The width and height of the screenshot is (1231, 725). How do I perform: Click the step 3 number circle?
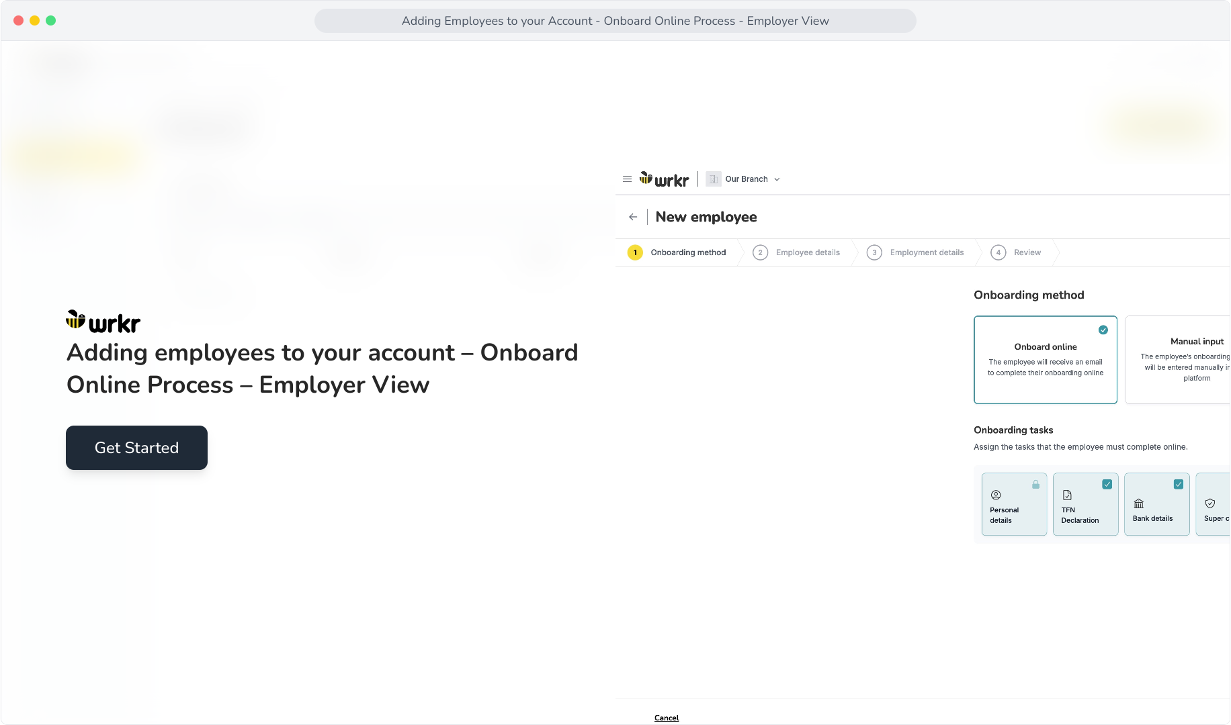coord(874,252)
